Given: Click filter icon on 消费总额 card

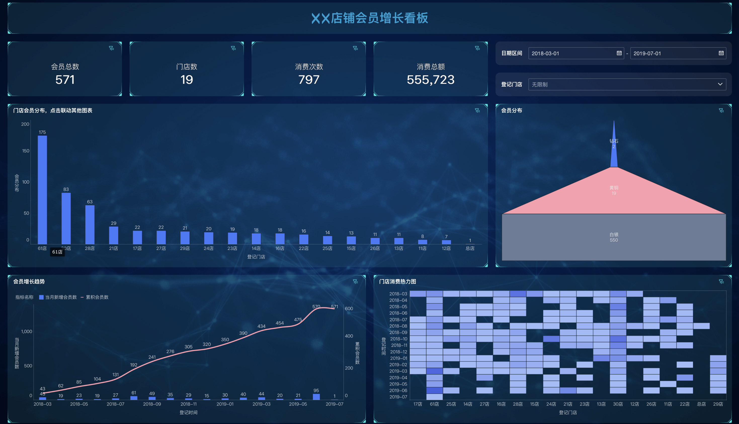Looking at the screenshot, I should click(477, 48).
